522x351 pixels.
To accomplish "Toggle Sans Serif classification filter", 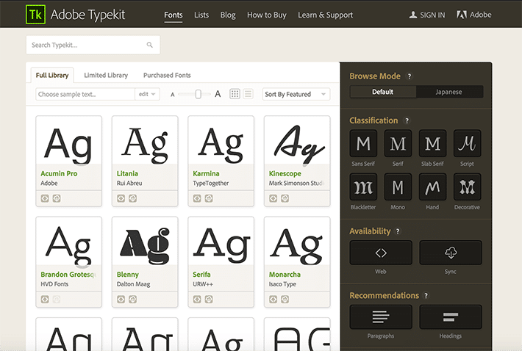I will pos(363,143).
